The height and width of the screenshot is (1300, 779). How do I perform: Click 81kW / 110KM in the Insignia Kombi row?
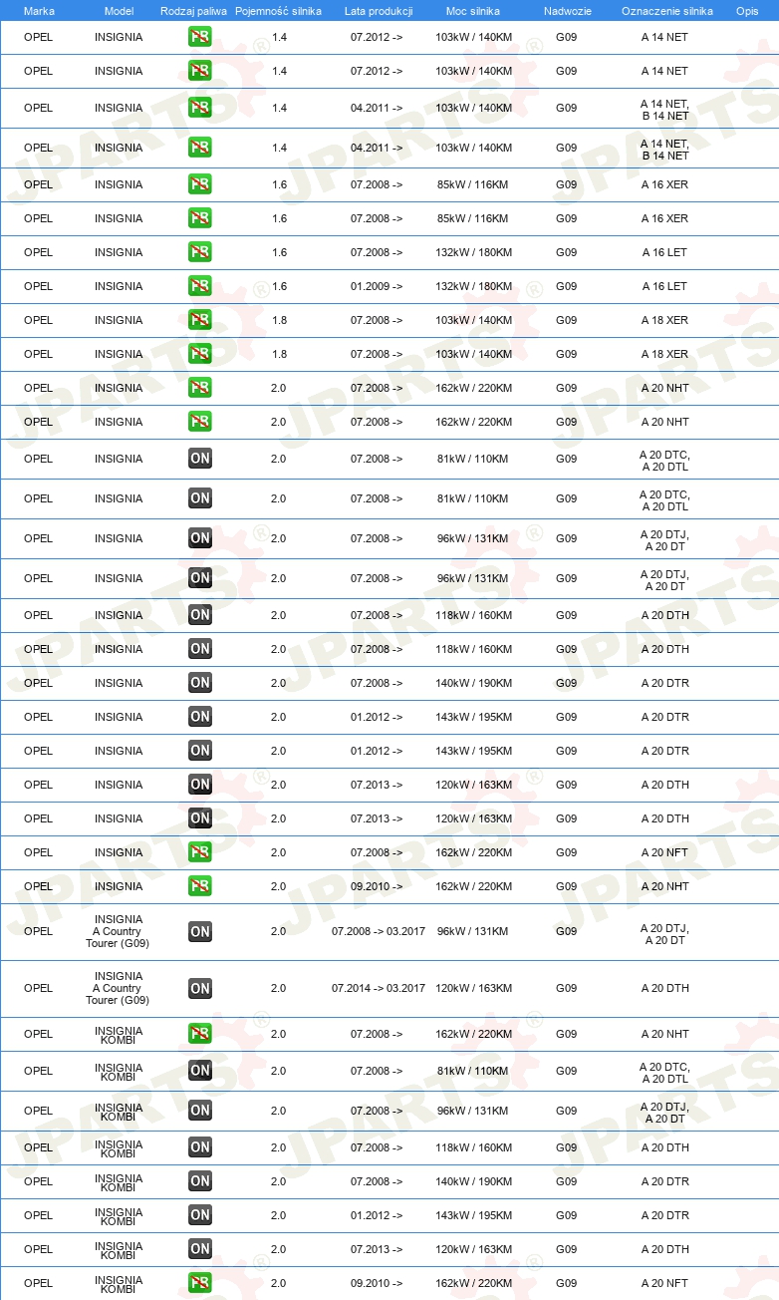(473, 1071)
